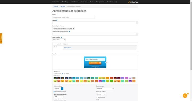Open the blue Hintergrundfarbe color swatch

pos(62,88)
